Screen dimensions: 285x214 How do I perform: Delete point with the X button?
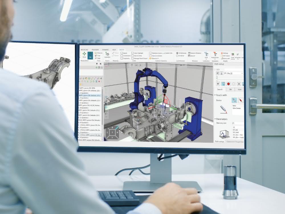239,84
